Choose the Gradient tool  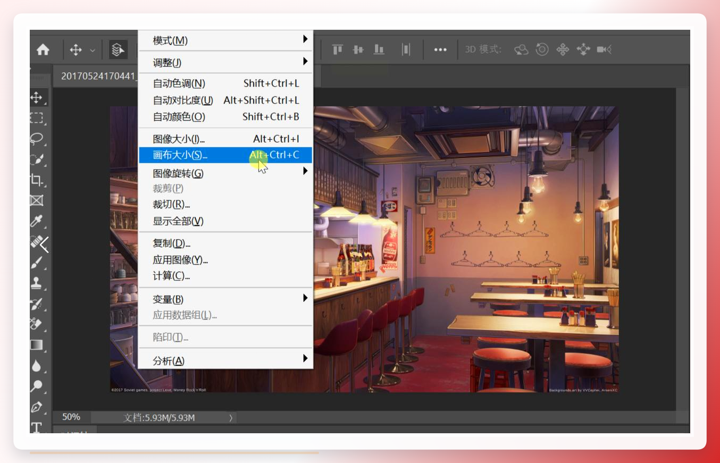click(x=36, y=345)
